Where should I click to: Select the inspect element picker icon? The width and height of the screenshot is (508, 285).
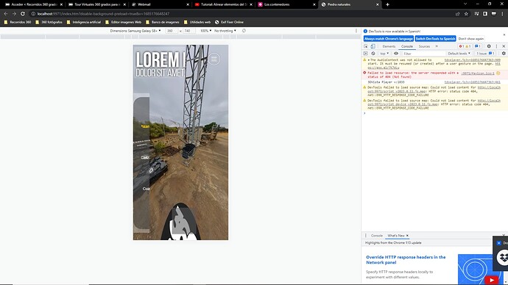pyautogui.click(x=366, y=46)
